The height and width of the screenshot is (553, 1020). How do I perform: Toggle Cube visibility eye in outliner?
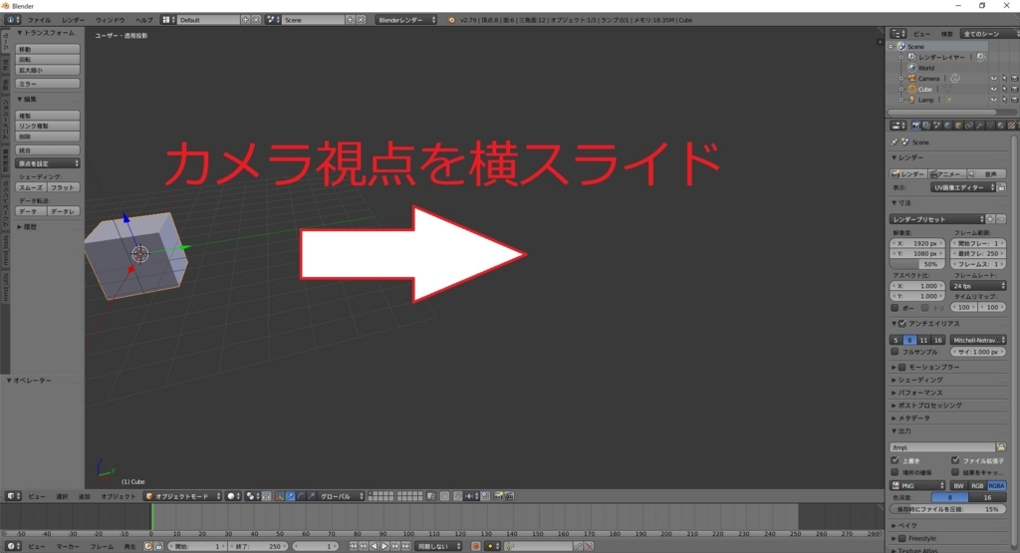(993, 89)
